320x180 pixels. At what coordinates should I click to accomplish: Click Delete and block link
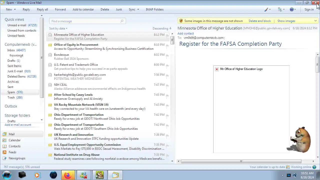(x=260, y=21)
